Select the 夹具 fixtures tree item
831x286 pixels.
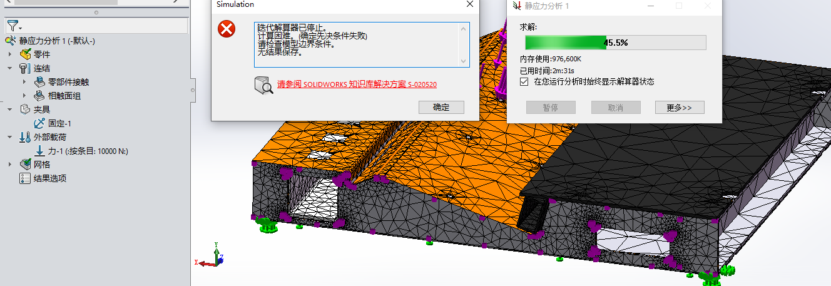point(41,110)
